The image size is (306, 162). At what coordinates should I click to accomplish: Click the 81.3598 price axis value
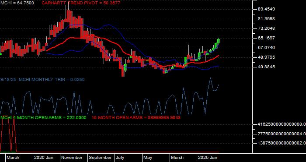pos(266,18)
